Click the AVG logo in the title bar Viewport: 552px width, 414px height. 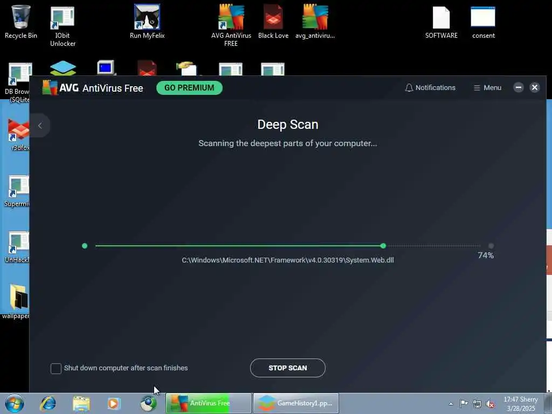coord(50,87)
